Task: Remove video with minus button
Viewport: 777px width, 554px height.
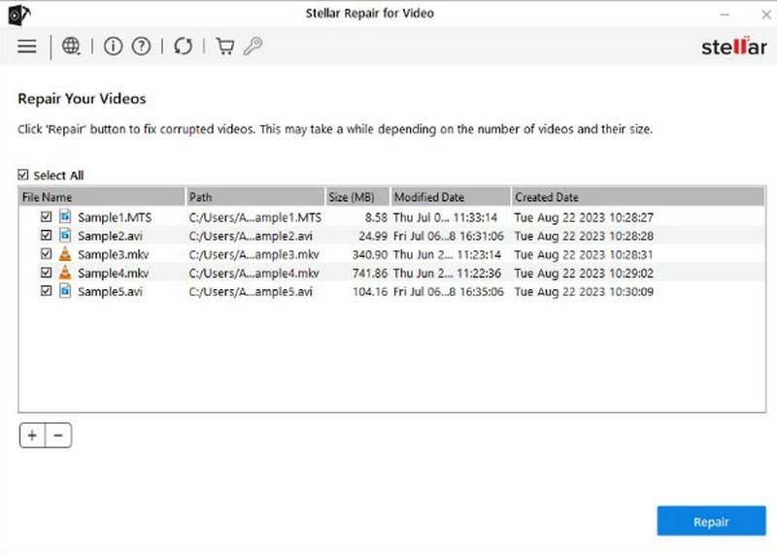Action: (x=58, y=437)
